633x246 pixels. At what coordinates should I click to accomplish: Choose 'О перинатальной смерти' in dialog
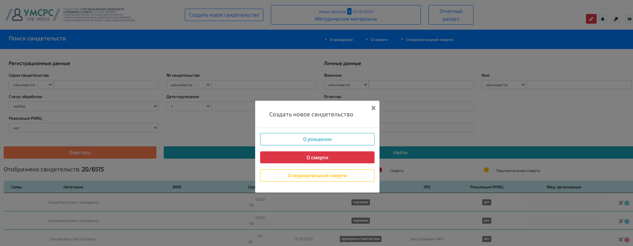[317, 176]
